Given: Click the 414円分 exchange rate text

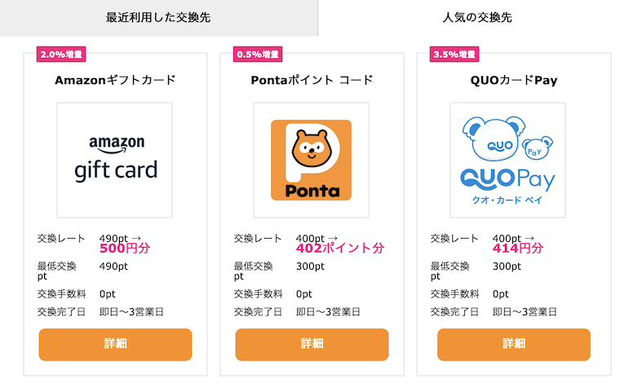Looking at the screenshot, I should (x=518, y=248).
